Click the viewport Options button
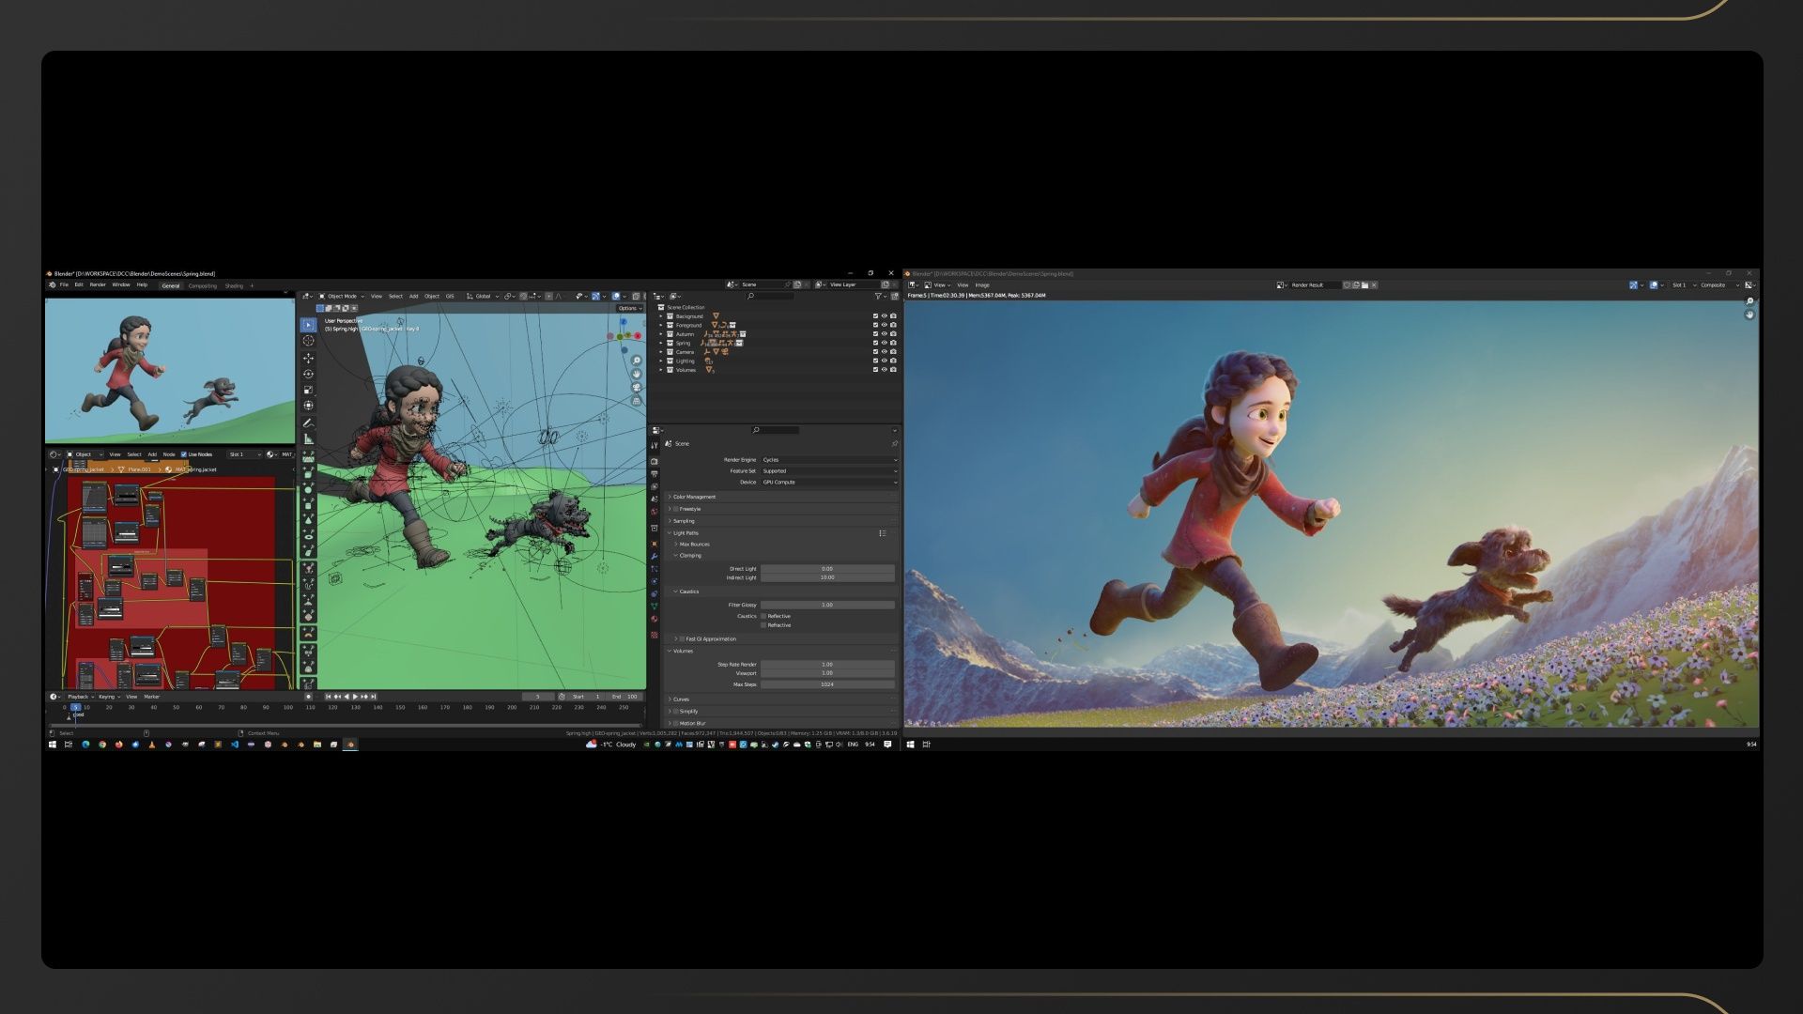 pyautogui.click(x=629, y=308)
